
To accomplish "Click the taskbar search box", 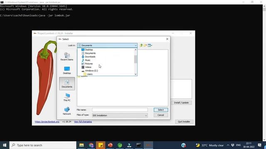I will point(43,145).
